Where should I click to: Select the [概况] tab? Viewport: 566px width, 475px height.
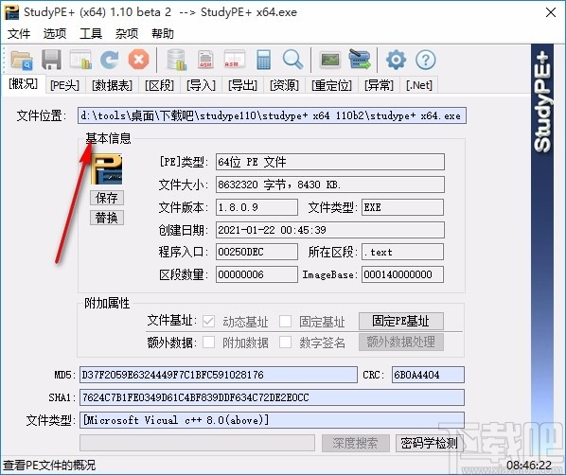pos(23,84)
